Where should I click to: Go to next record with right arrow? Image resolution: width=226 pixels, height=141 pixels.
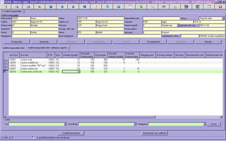click(73, 6)
